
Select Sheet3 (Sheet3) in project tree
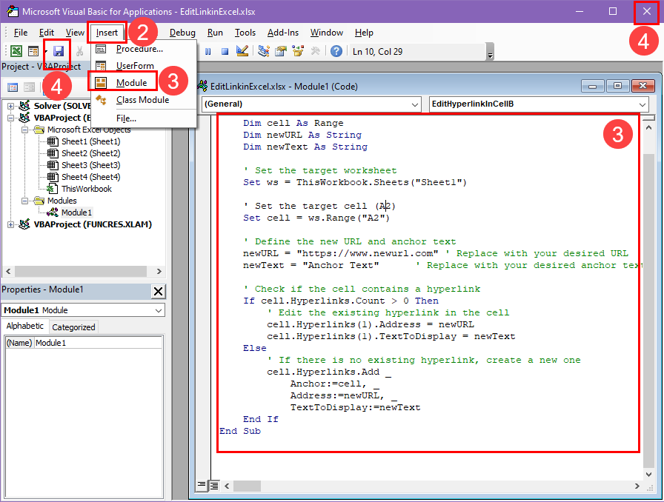click(90, 165)
